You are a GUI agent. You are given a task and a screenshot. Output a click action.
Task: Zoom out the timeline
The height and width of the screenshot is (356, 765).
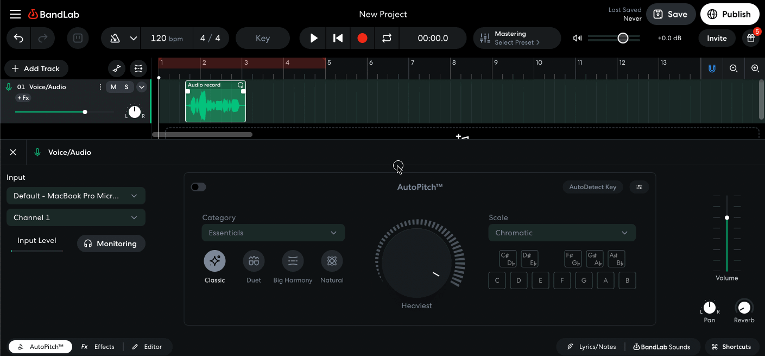[734, 68]
